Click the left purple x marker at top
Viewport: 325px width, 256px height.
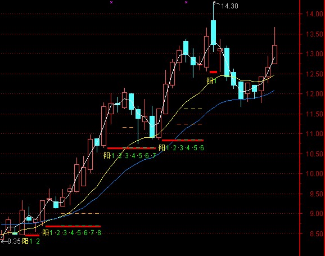tap(111, 2)
